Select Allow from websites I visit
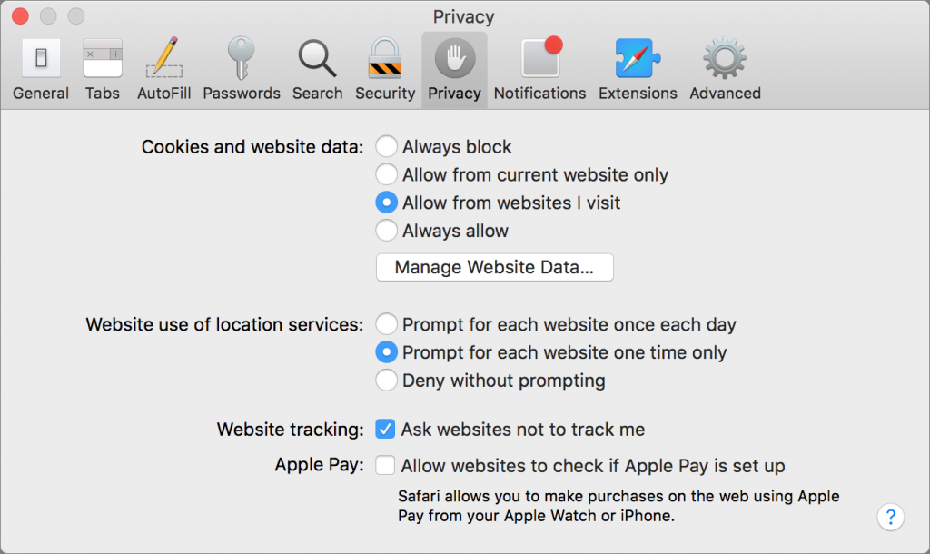 (387, 203)
